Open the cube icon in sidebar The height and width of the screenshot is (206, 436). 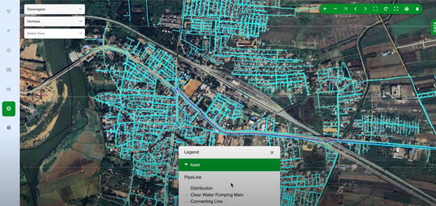[x=9, y=128]
